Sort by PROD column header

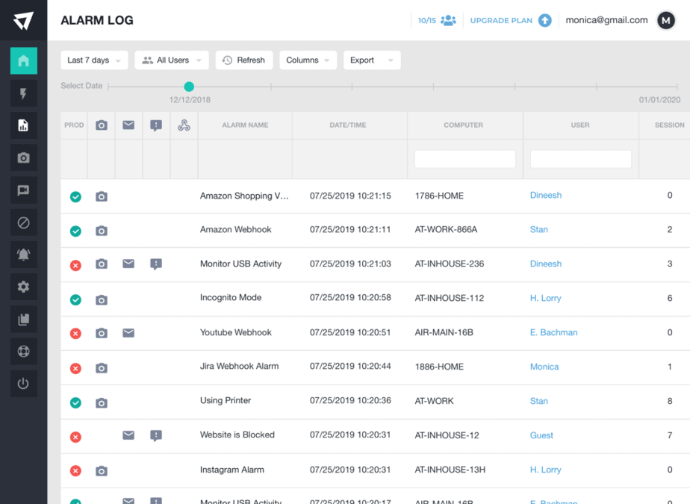tap(74, 125)
